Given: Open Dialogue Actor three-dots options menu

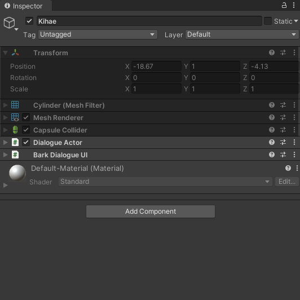Looking at the screenshot, I should pos(294,142).
